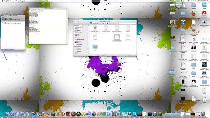
Task: Open the LogMeIn Hamachi menu
Action: pos(10,1)
